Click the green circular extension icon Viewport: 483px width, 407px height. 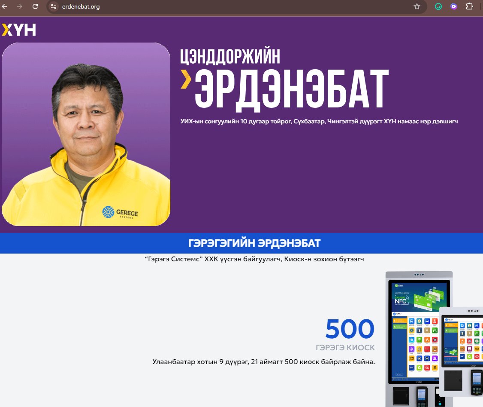(438, 6)
